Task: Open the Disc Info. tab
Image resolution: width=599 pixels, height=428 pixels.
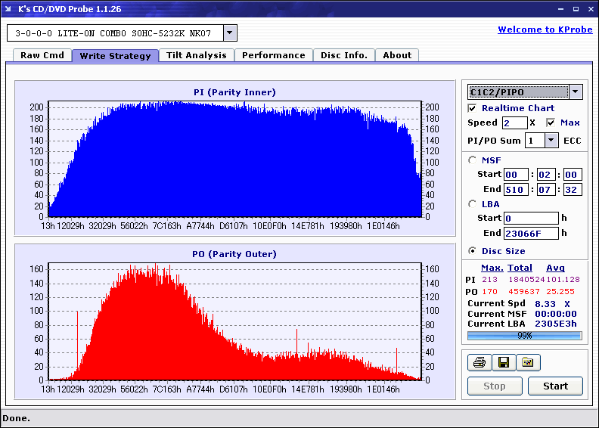Action: coord(344,55)
